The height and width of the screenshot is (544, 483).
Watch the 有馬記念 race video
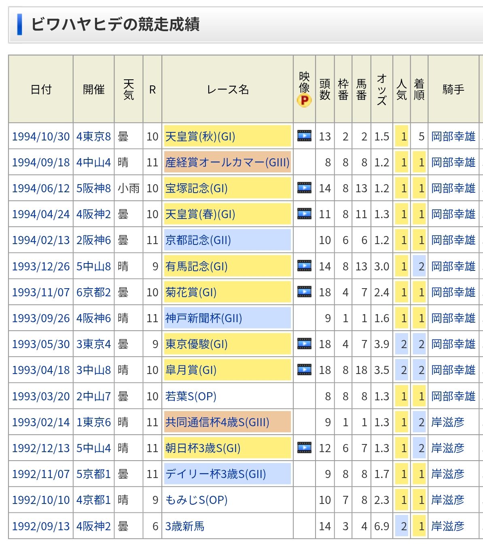pyautogui.click(x=304, y=266)
